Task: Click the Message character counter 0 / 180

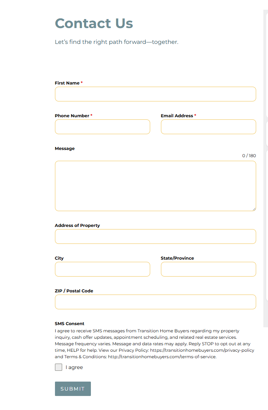Action: point(249,156)
